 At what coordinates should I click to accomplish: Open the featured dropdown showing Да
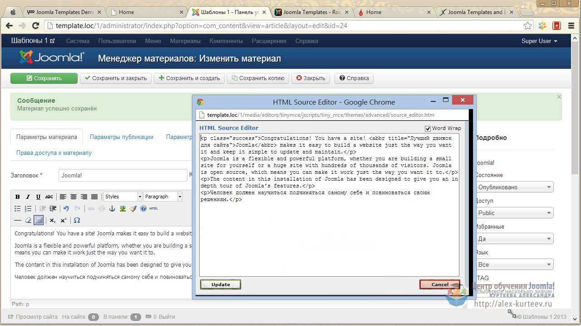pyautogui.click(x=514, y=239)
